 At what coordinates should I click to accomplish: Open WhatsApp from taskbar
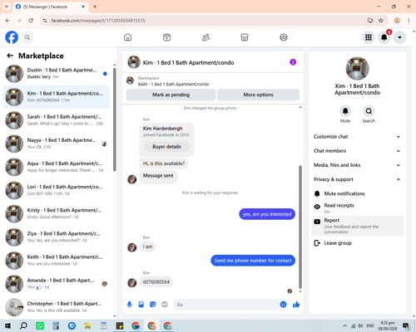40,326
